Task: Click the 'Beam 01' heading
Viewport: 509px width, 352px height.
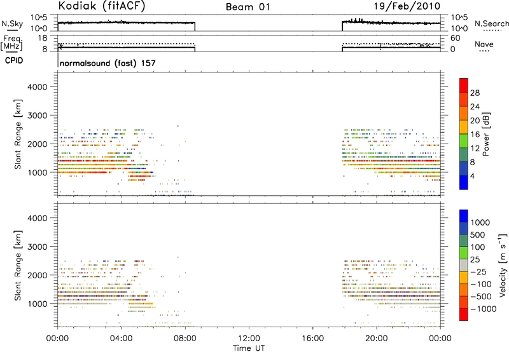Action: coord(248,7)
